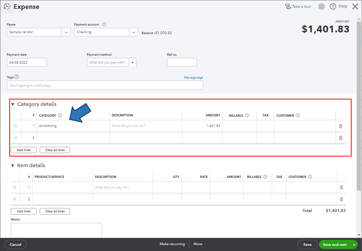Screen dimensions: 362x251
Task: Click the Take a tour link
Action: [301, 7]
